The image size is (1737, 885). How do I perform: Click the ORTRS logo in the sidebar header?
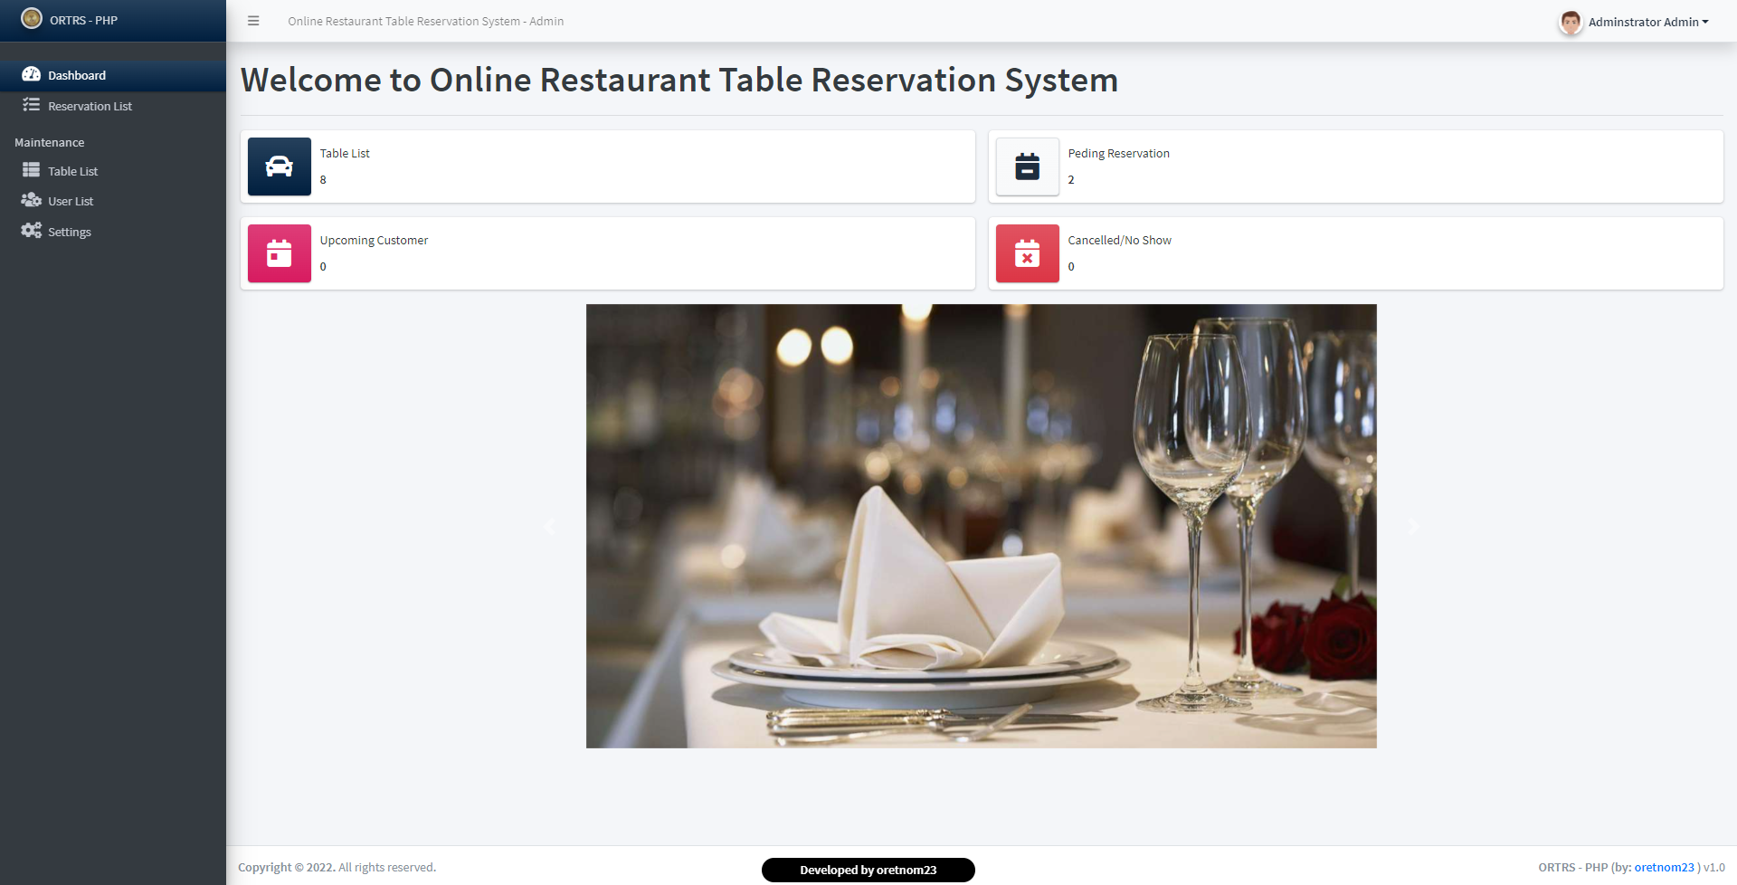pyautogui.click(x=32, y=18)
